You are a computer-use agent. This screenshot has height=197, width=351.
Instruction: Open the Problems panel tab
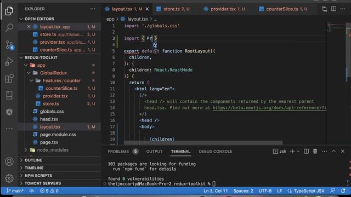123,152
